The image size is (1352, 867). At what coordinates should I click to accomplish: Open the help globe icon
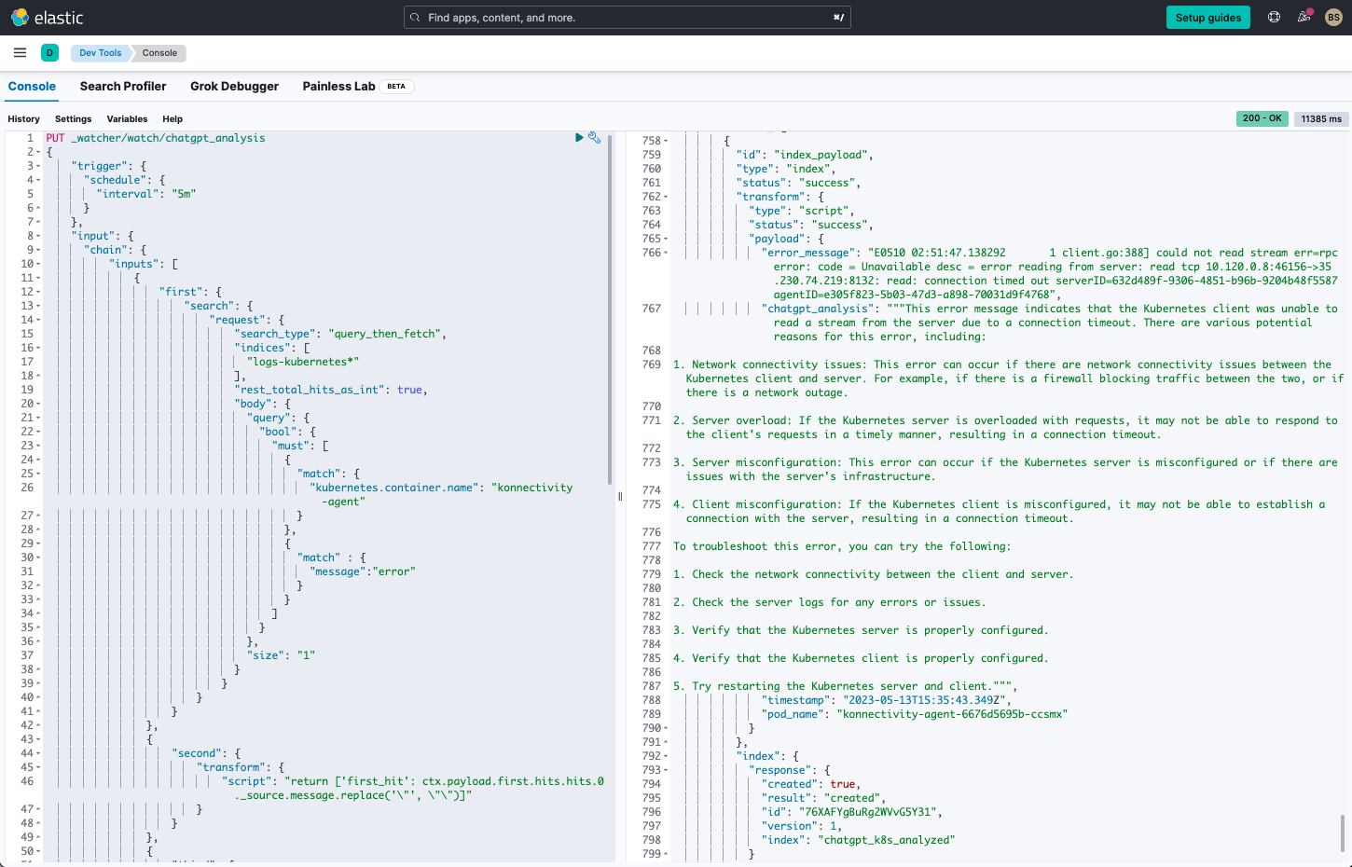pyautogui.click(x=1275, y=18)
